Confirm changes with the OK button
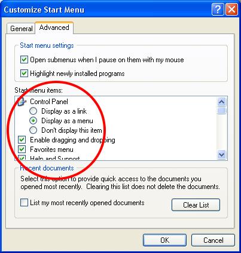 164,240
